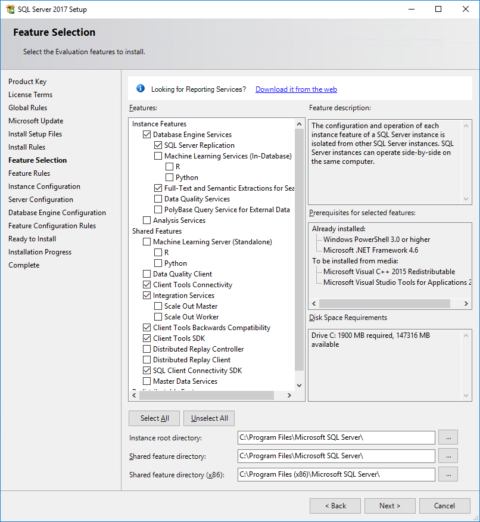Click the Unselect All button
Viewport: 480px width, 522px height.
click(209, 418)
